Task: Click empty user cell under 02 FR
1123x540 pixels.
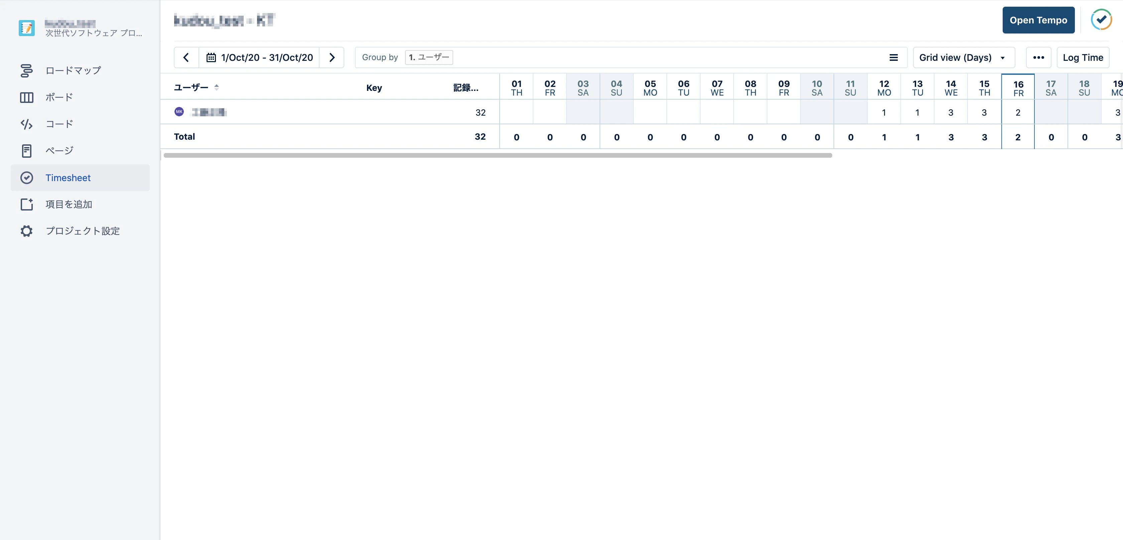Action: pyautogui.click(x=550, y=112)
